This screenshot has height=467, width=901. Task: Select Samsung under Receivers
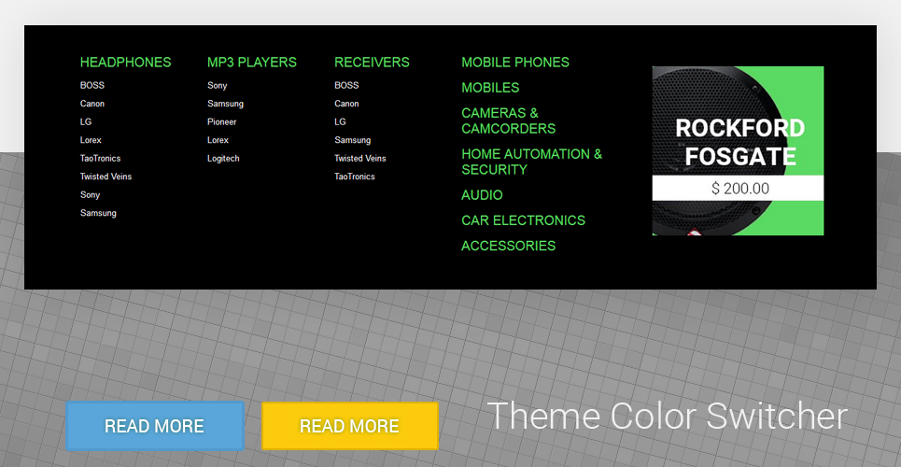click(352, 140)
